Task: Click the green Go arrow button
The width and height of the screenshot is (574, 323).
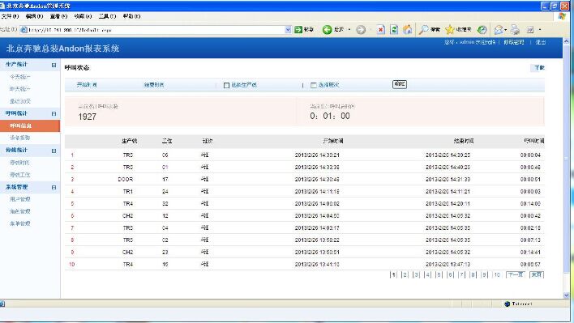Action: point(298,30)
